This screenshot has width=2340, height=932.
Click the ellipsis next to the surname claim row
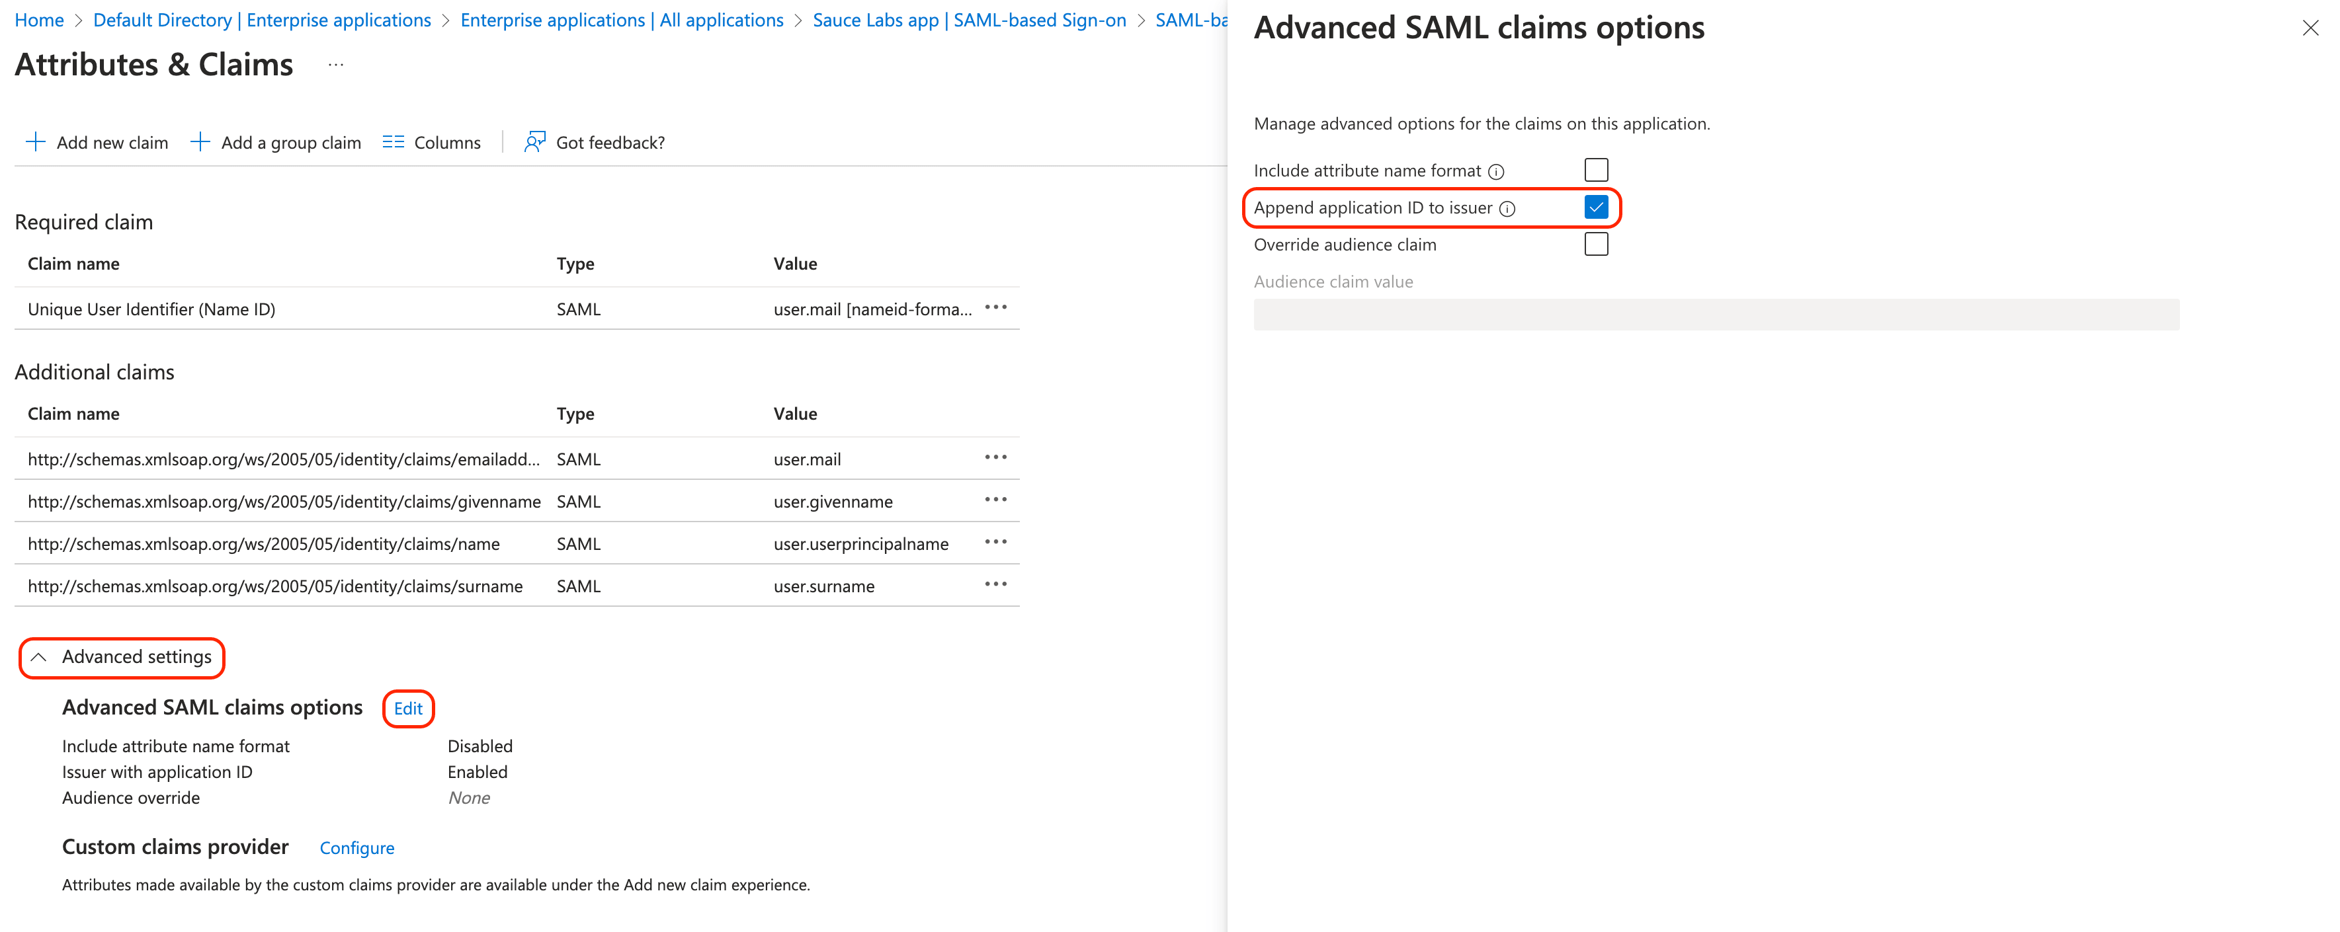[x=995, y=586]
